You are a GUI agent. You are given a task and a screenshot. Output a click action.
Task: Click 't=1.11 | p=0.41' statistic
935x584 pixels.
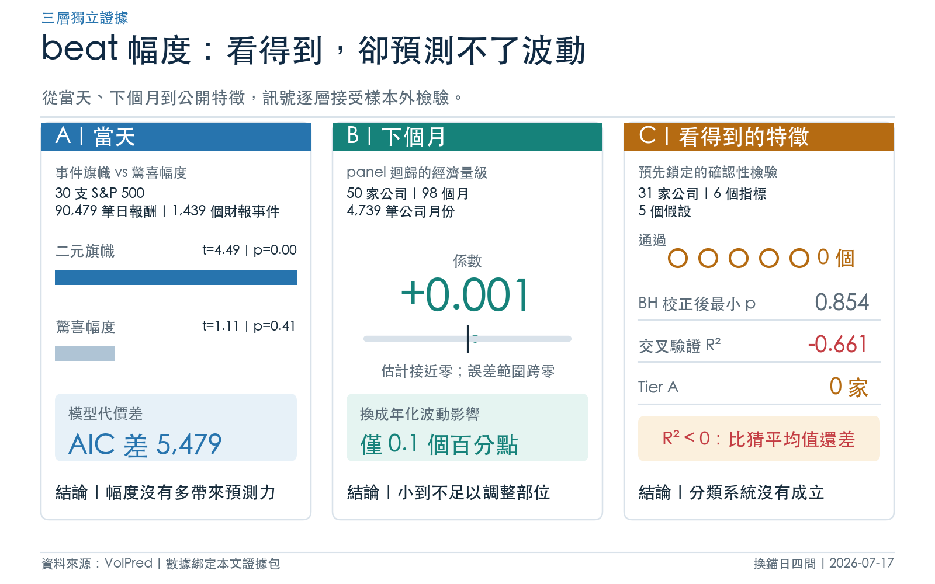(x=249, y=326)
